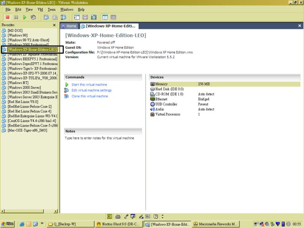304x228 pixels.
Task: Select [MS-DOS] in Favorites
Action: pyautogui.click(x=15, y=31)
